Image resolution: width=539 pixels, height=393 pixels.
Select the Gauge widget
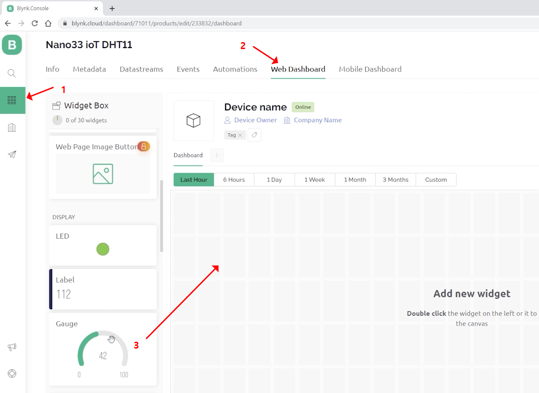coord(103,349)
